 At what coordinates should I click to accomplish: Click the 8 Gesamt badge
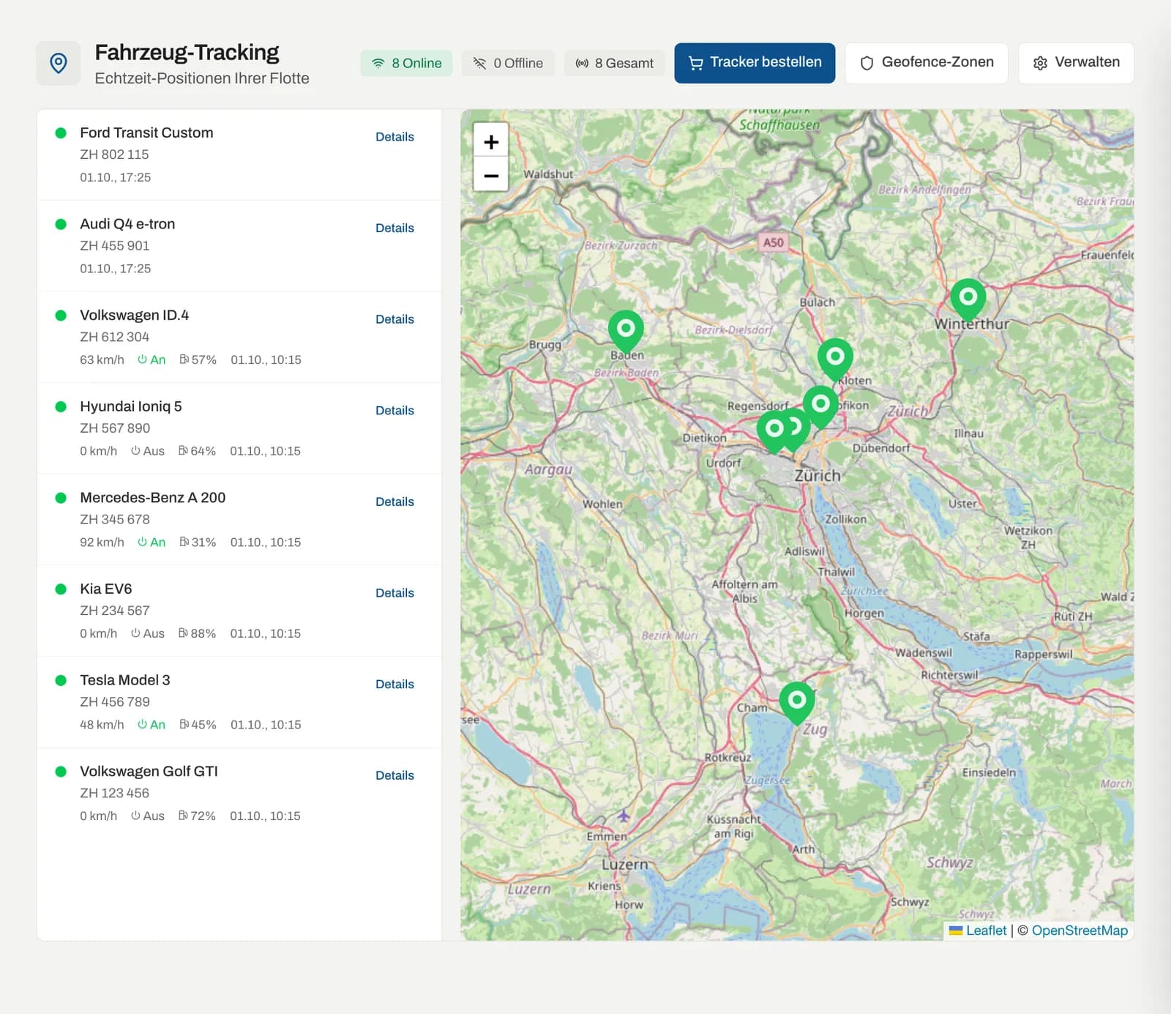coord(614,63)
